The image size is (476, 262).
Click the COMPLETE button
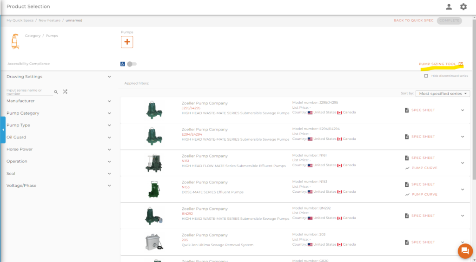[450, 20]
